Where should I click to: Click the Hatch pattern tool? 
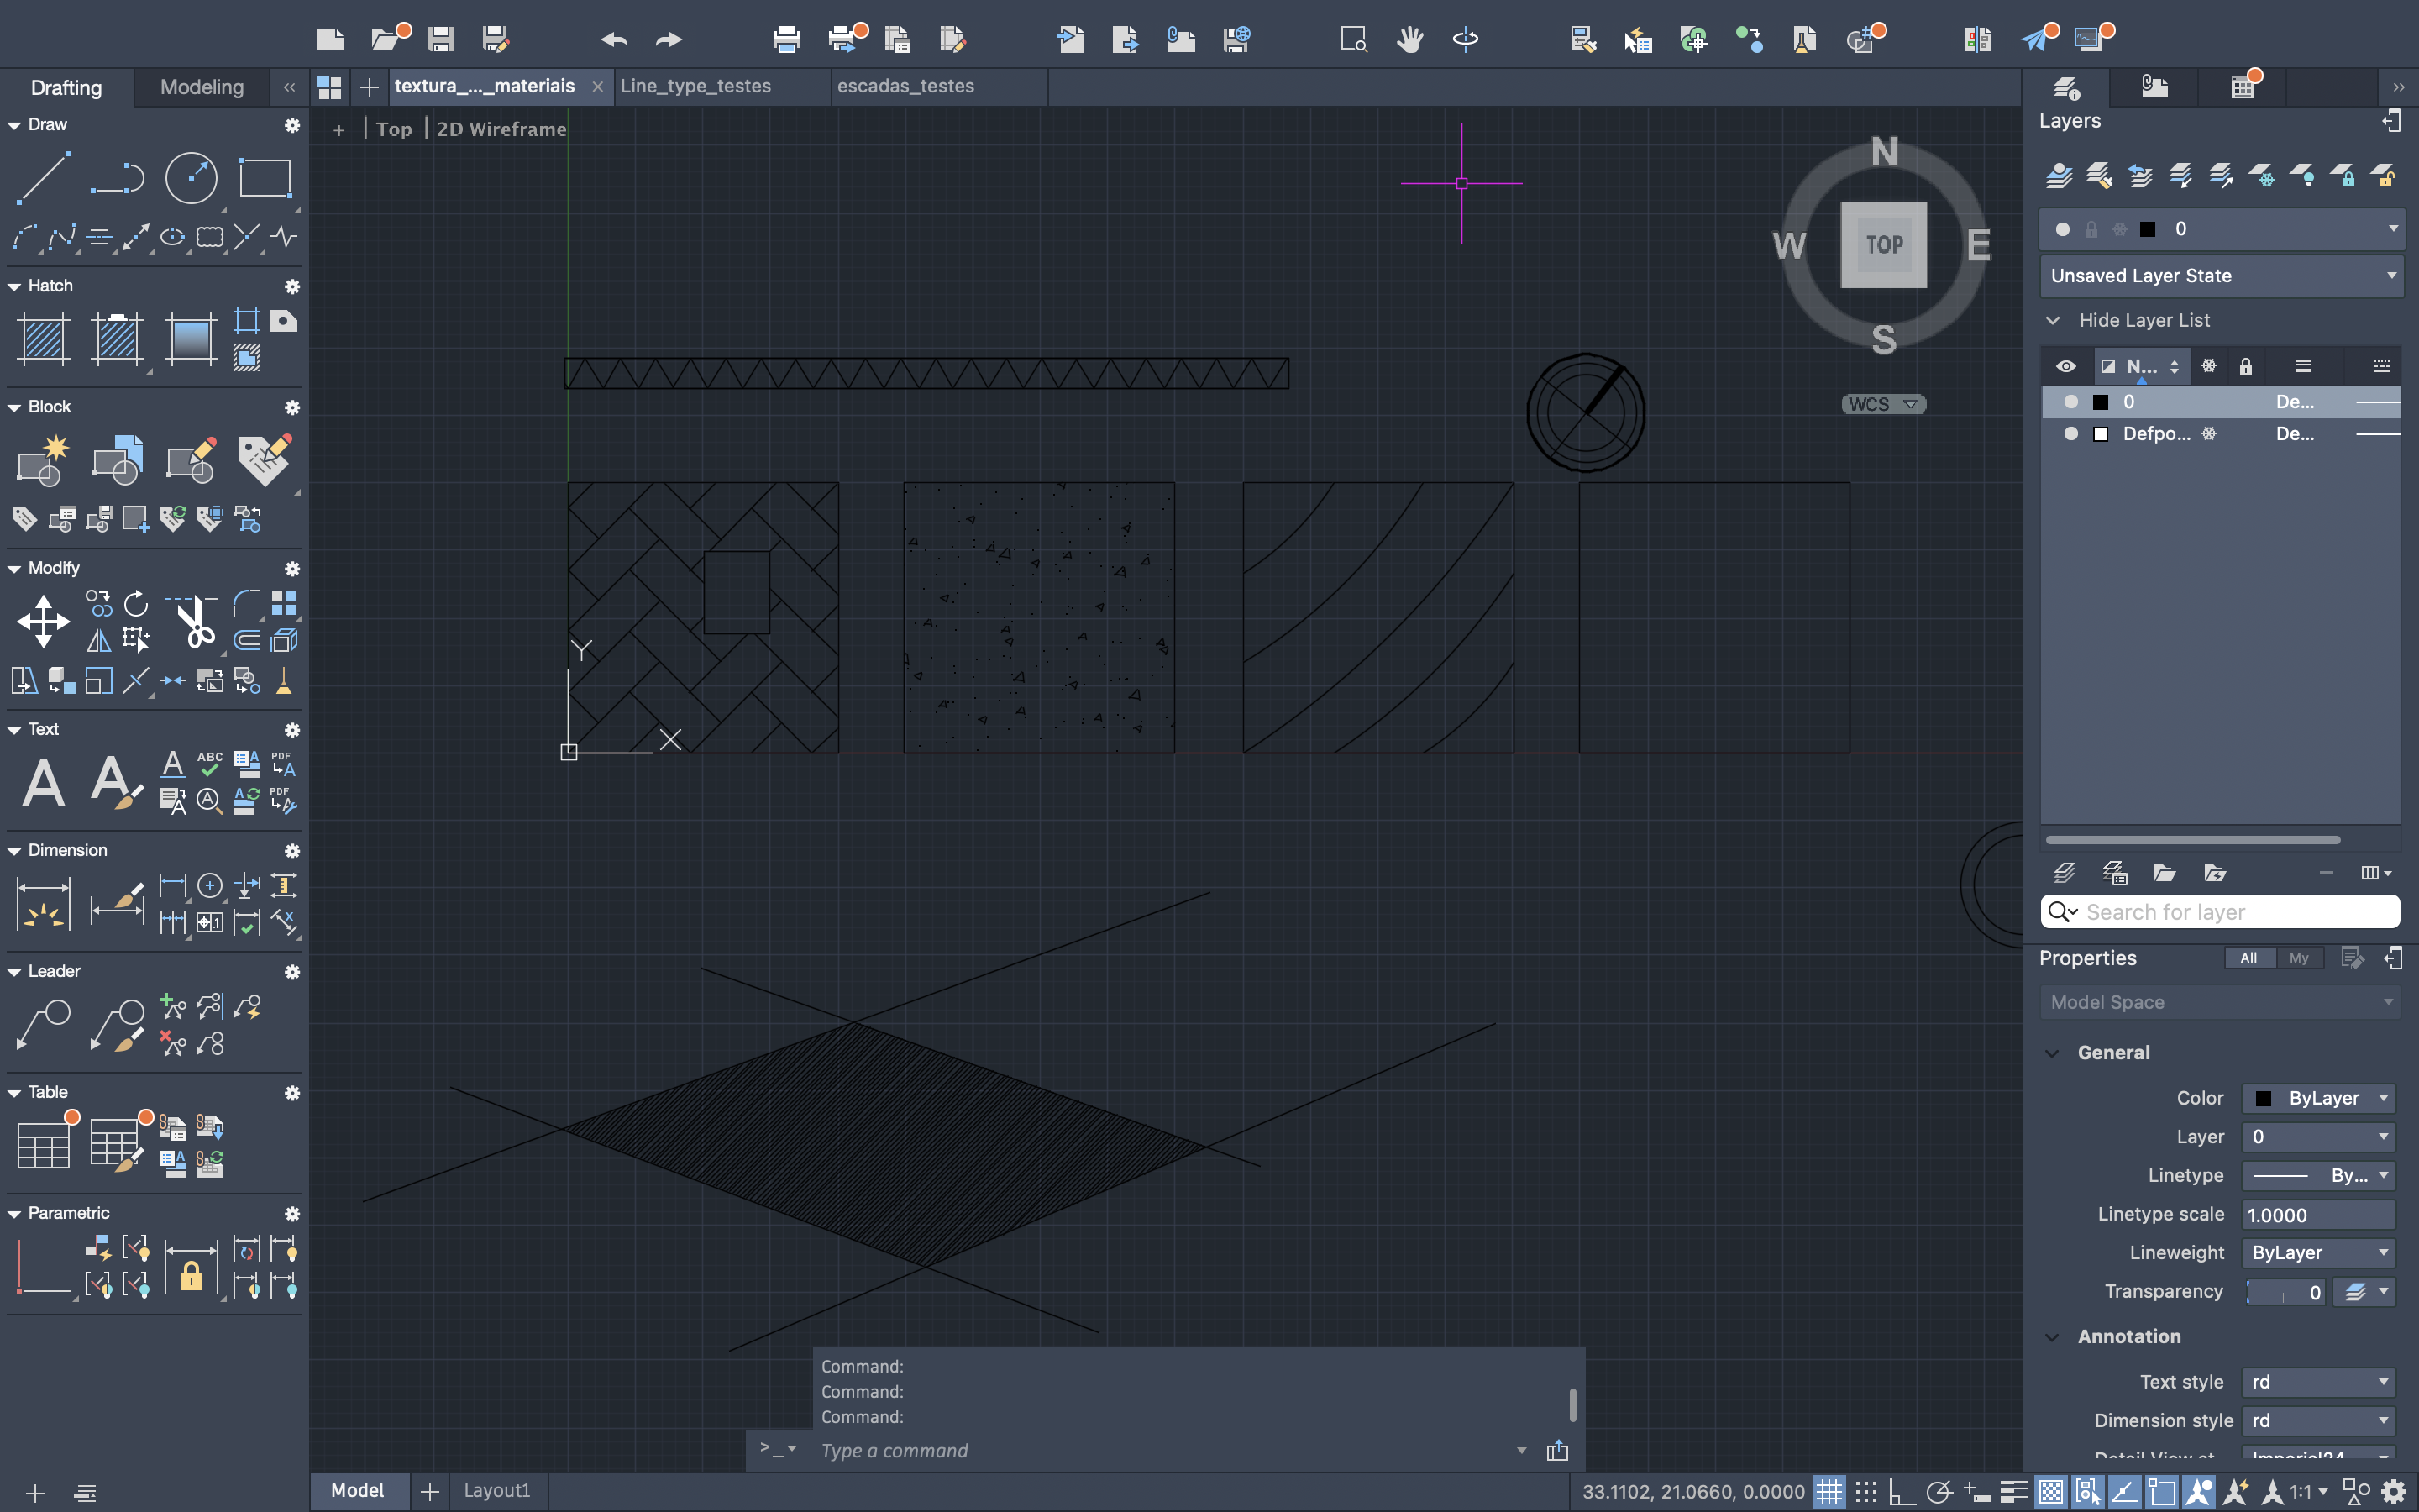pyautogui.click(x=43, y=338)
